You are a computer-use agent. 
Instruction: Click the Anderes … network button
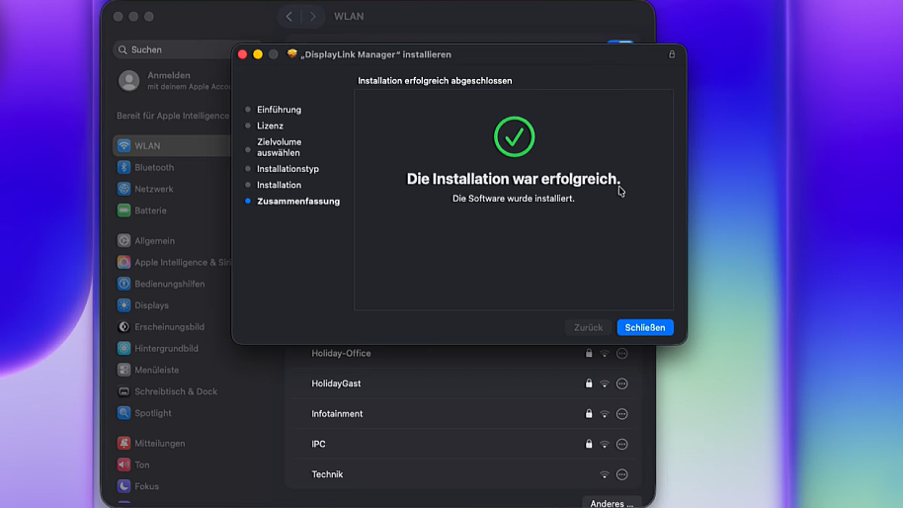pos(611,503)
